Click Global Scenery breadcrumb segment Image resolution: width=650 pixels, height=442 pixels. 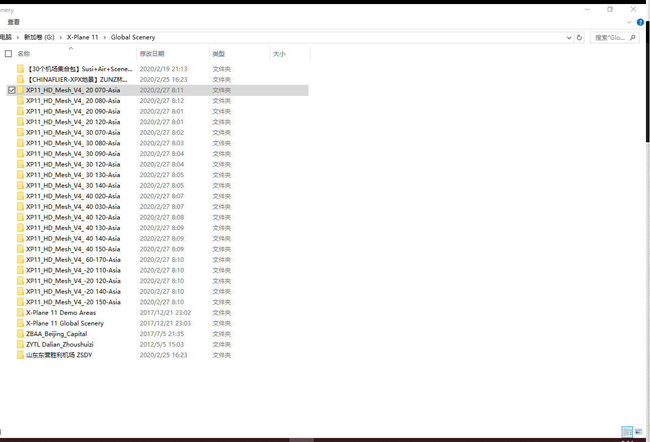(133, 37)
